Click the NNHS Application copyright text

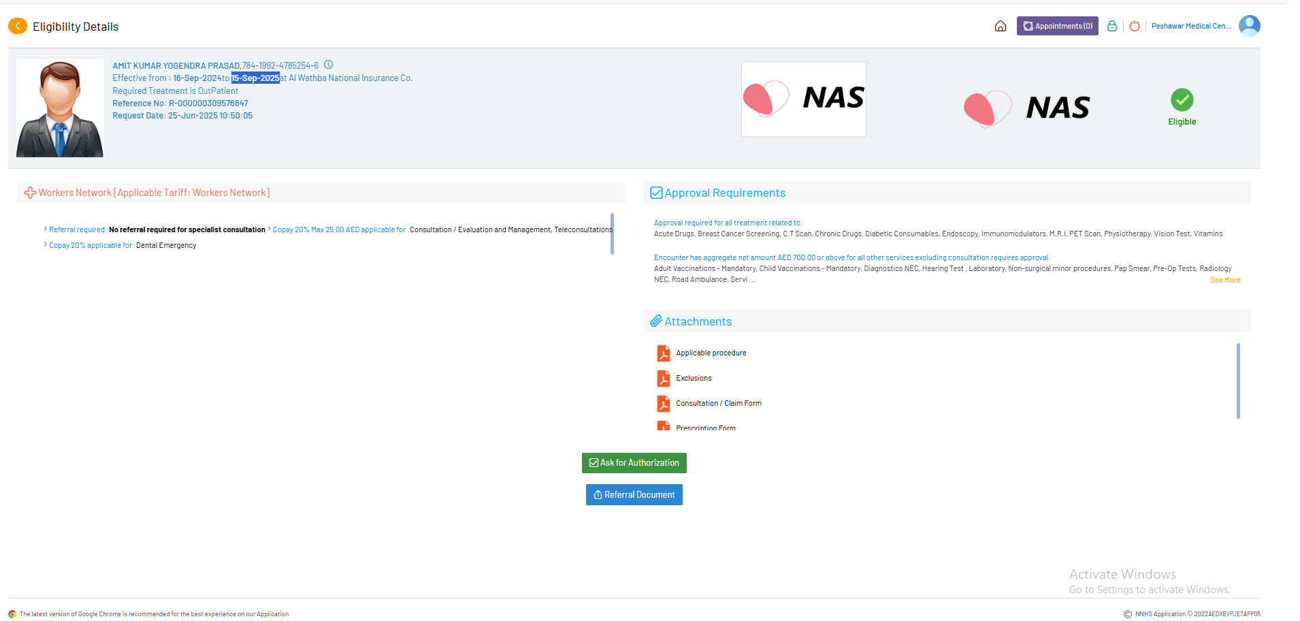pyautogui.click(x=1197, y=614)
